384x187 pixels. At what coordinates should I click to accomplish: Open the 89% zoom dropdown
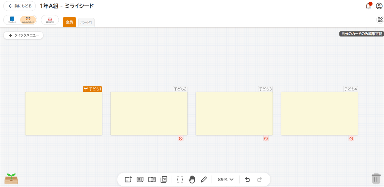click(x=226, y=179)
